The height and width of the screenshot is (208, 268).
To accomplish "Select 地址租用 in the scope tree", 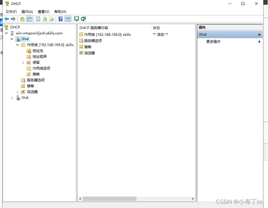I will pos(39,57).
